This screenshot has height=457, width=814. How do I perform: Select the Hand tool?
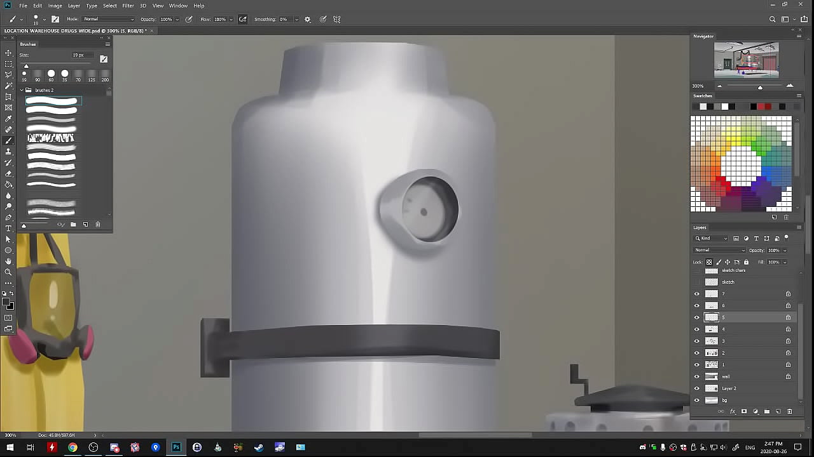(8, 261)
